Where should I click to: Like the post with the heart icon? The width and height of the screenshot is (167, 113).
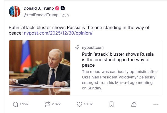(79, 104)
